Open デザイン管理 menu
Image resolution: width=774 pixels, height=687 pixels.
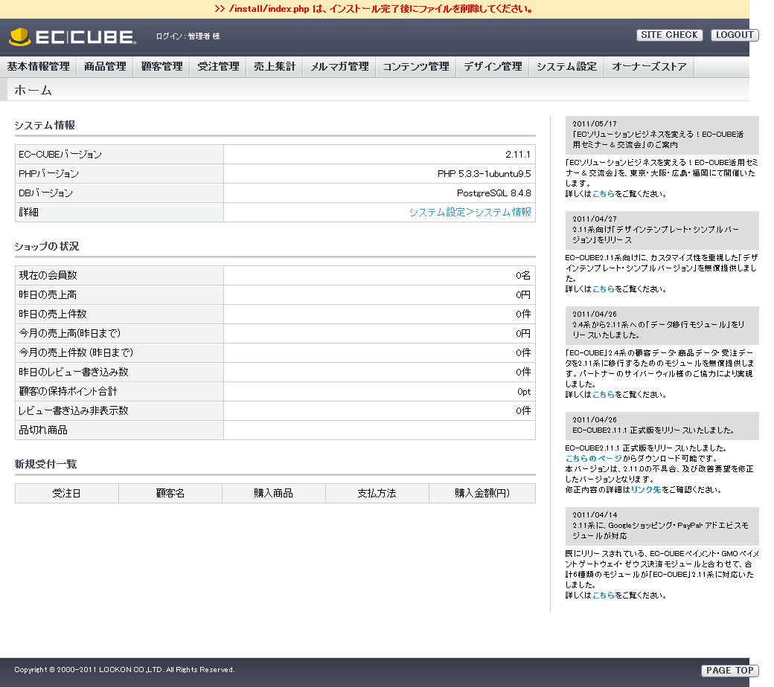click(x=493, y=67)
